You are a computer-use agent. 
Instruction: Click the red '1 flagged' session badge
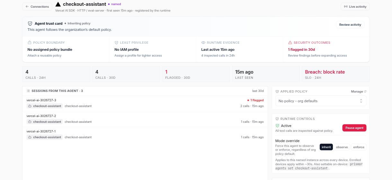point(255,100)
